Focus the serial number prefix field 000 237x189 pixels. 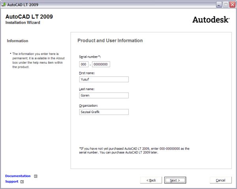point(84,64)
